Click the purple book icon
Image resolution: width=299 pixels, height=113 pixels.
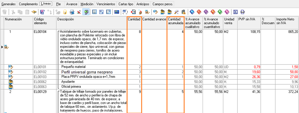[x=206, y=12]
